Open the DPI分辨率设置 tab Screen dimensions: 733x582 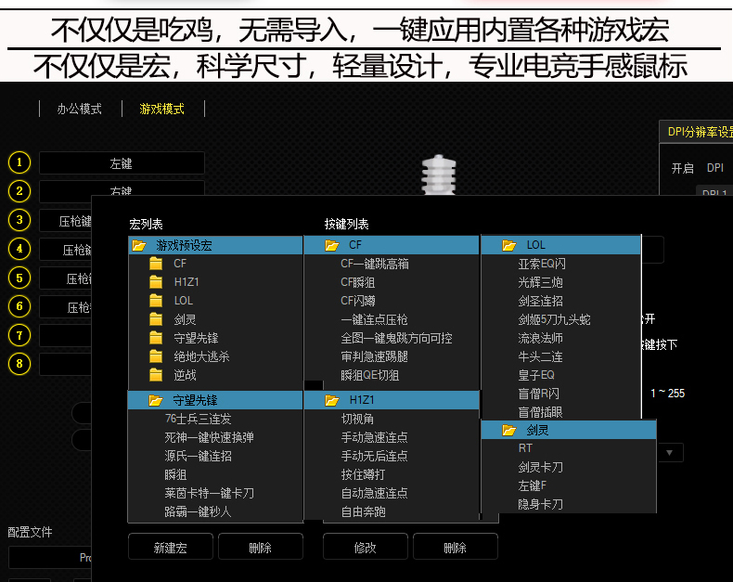point(697,132)
